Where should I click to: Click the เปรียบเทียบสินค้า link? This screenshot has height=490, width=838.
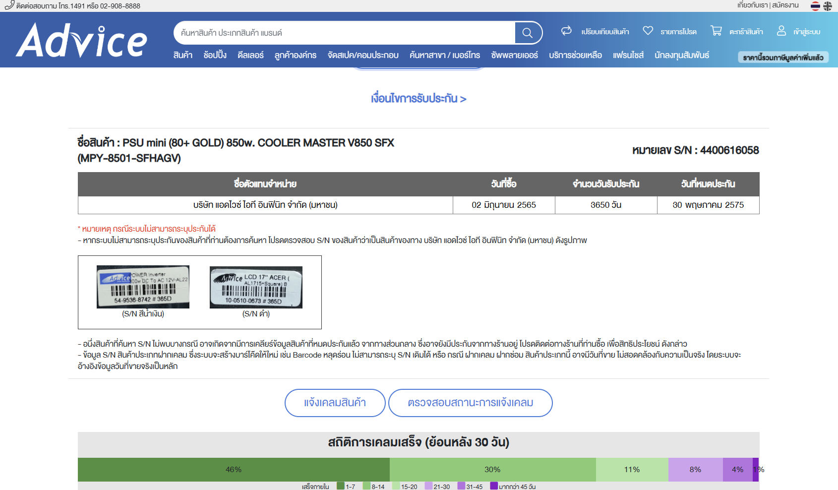click(x=605, y=32)
